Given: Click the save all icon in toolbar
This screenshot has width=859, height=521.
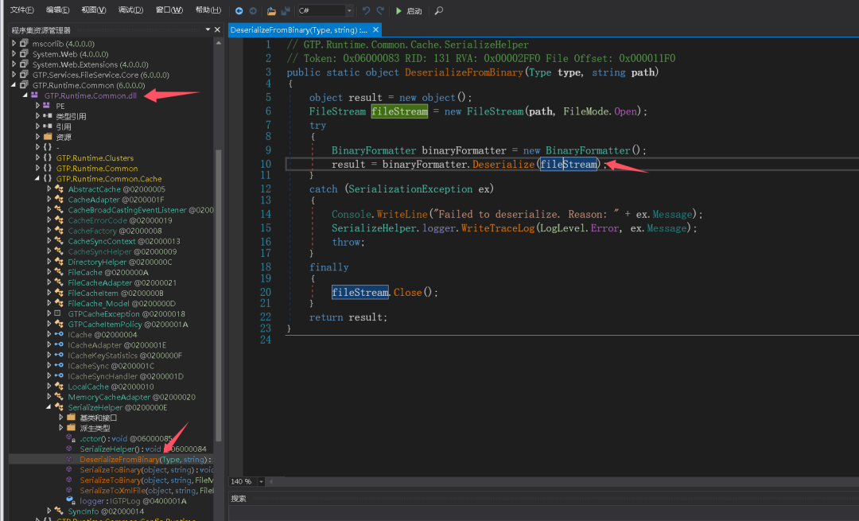Looking at the screenshot, I should pyautogui.click(x=286, y=11).
